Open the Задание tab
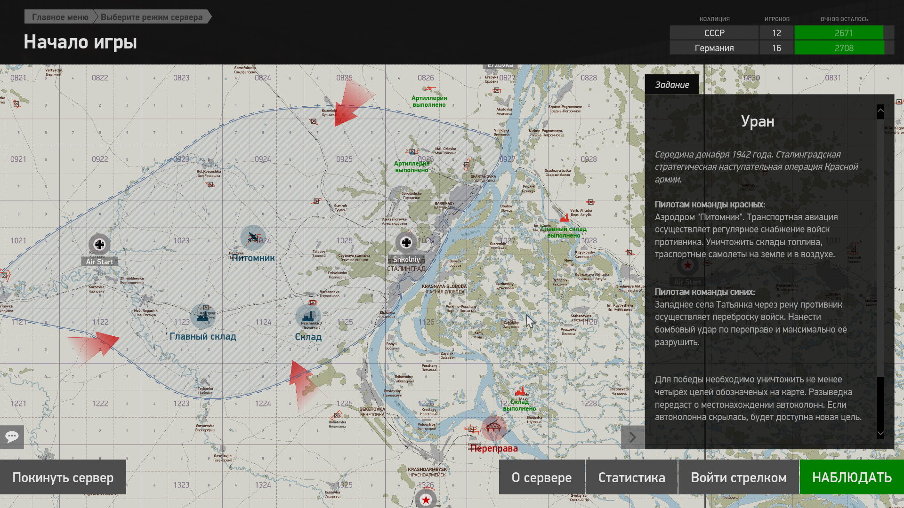The height and width of the screenshot is (508, 904). click(x=671, y=85)
